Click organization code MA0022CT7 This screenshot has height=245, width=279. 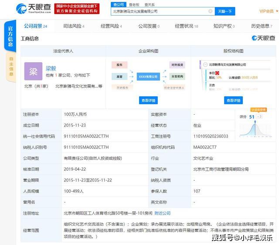coord(205,147)
